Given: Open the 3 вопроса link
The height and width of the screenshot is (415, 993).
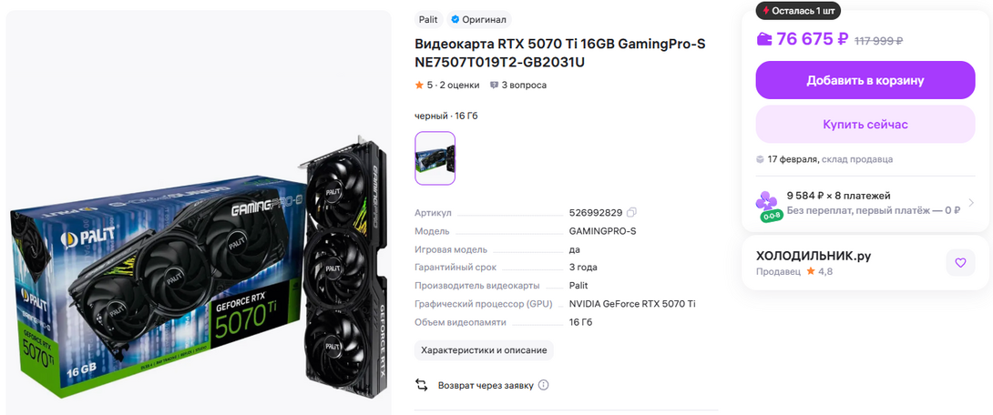Looking at the screenshot, I should click(524, 85).
